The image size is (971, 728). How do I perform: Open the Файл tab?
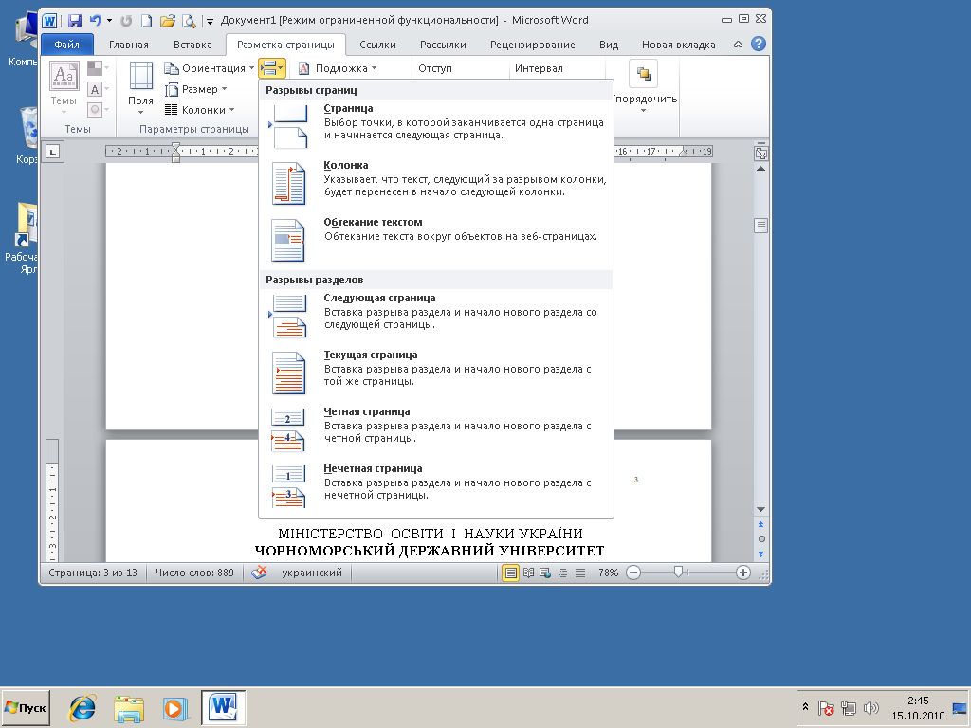pyautogui.click(x=67, y=45)
